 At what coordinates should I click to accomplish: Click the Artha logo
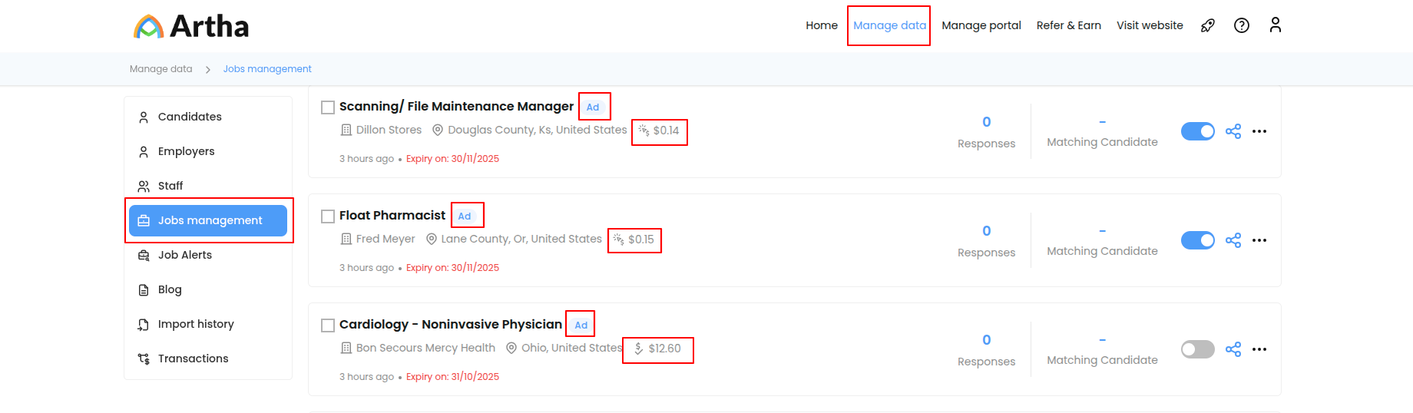coord(191,26)
